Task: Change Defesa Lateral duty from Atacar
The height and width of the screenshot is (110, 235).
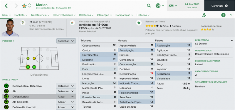Action: click(x=66, y=97)
